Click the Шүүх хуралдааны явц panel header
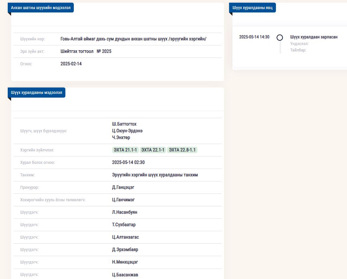The height and width of the screenshot is (279, 347). pyautogui.click(x=252, y=8)
